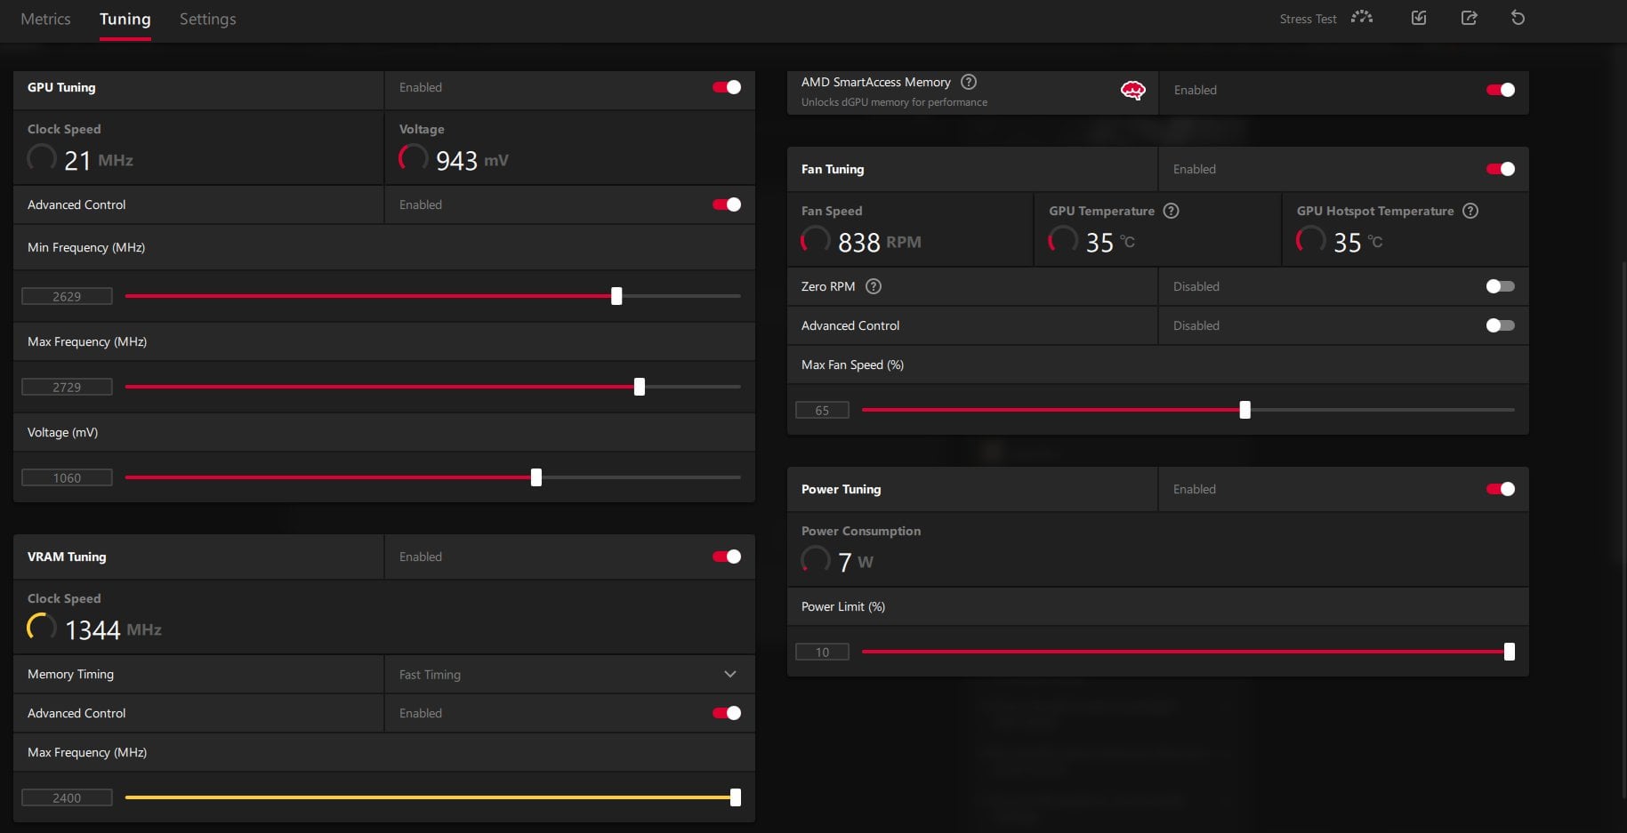Select the Tuning tab

[x=125, y=19]
